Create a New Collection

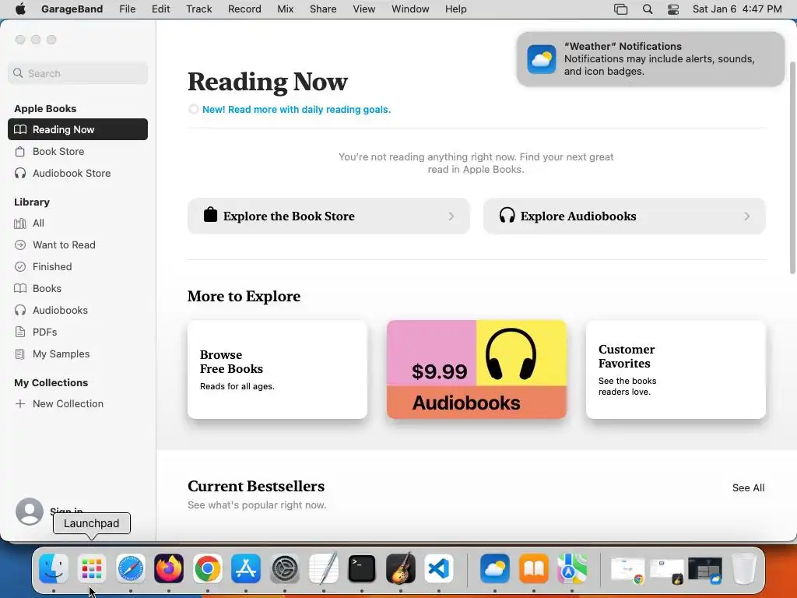(78, 404)
